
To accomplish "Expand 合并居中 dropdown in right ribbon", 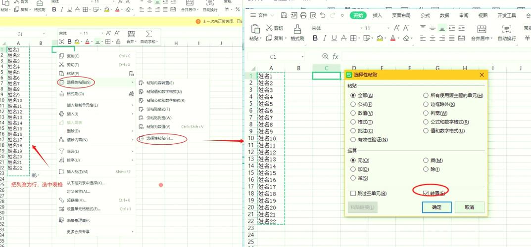I will [492, 39].
